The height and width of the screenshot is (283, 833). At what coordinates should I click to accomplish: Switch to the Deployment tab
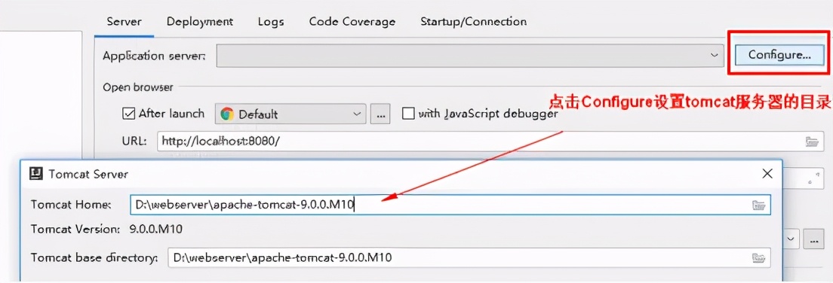click(200, 22)
